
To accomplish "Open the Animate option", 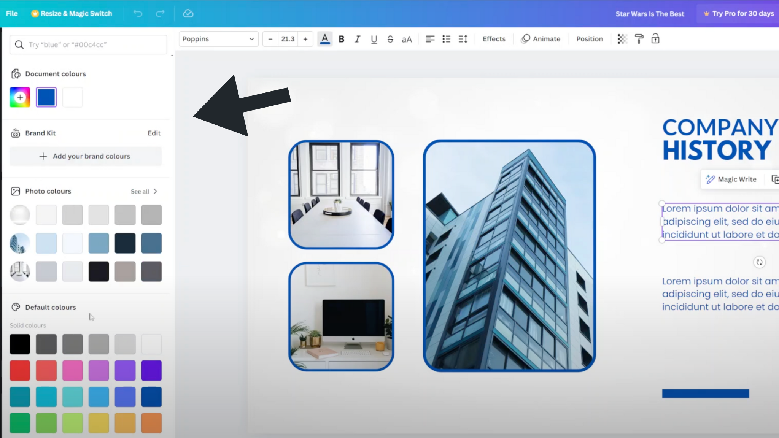I will click(x=541, y=39).
